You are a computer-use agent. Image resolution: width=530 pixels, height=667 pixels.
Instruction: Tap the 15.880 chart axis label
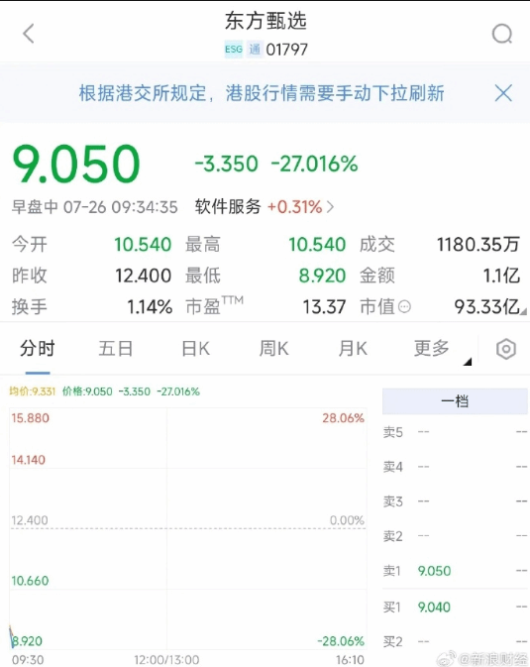tap(30, 418)
